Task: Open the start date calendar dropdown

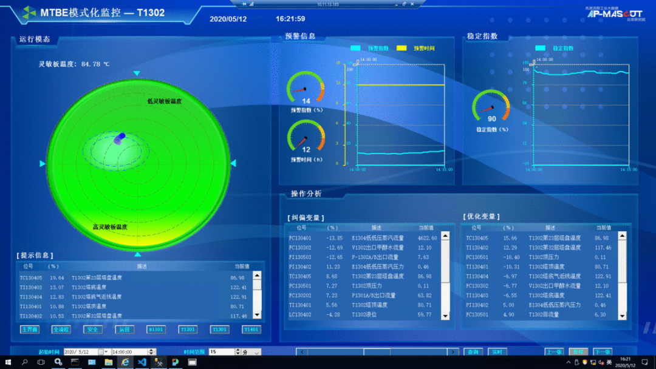Action: click(106, 352)
